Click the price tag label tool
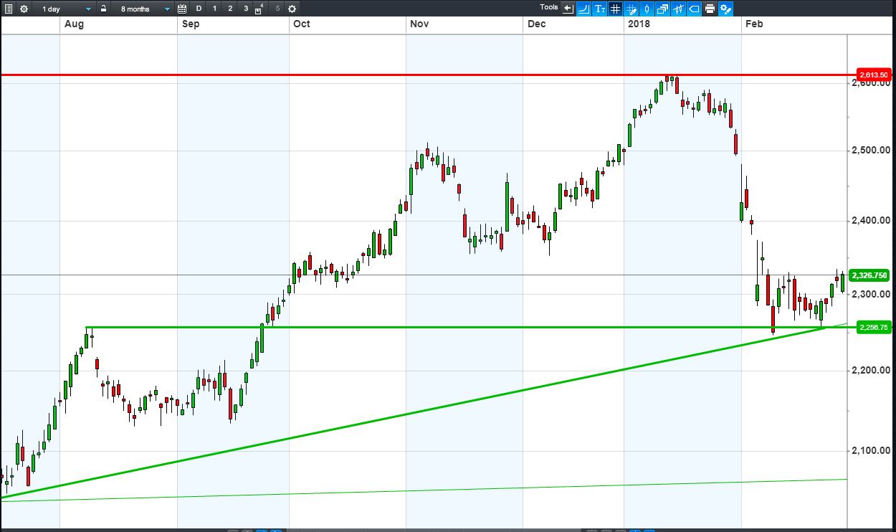 (x=694, y=9)
